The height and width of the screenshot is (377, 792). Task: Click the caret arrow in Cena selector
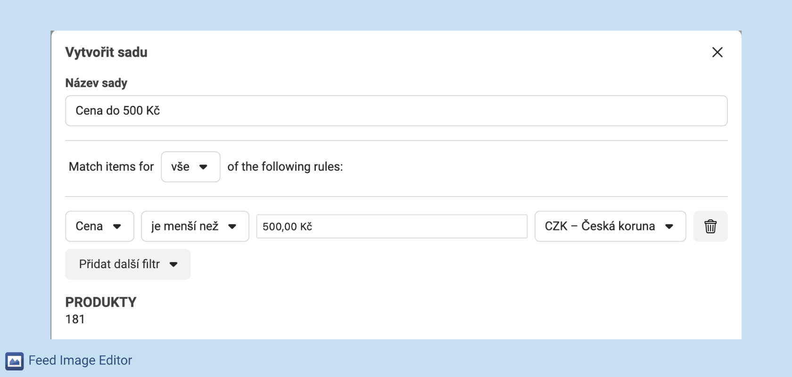[x=117, y=227]
